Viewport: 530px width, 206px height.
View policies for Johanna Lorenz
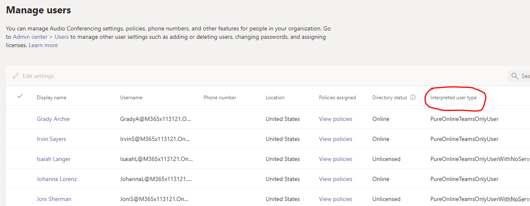click(x=335, y=179)
